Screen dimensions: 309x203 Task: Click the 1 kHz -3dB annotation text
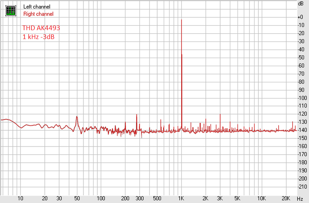(38, 37)
